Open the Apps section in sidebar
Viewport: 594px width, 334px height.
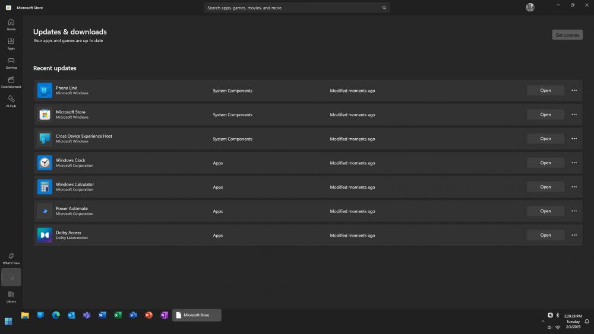(11, 43)
